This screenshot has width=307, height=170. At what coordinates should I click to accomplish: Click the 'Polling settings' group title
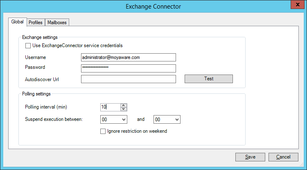36,94
